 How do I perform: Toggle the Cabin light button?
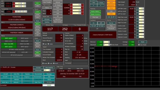(x=111, y=14)
